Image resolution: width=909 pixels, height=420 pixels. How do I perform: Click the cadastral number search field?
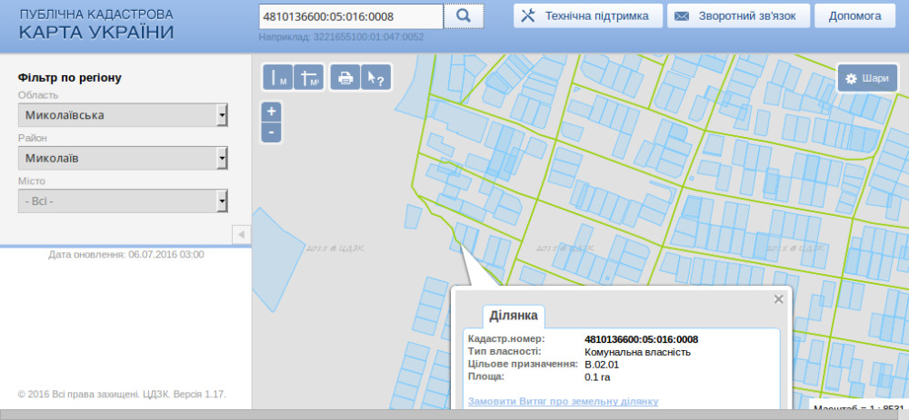pos(350,16)
